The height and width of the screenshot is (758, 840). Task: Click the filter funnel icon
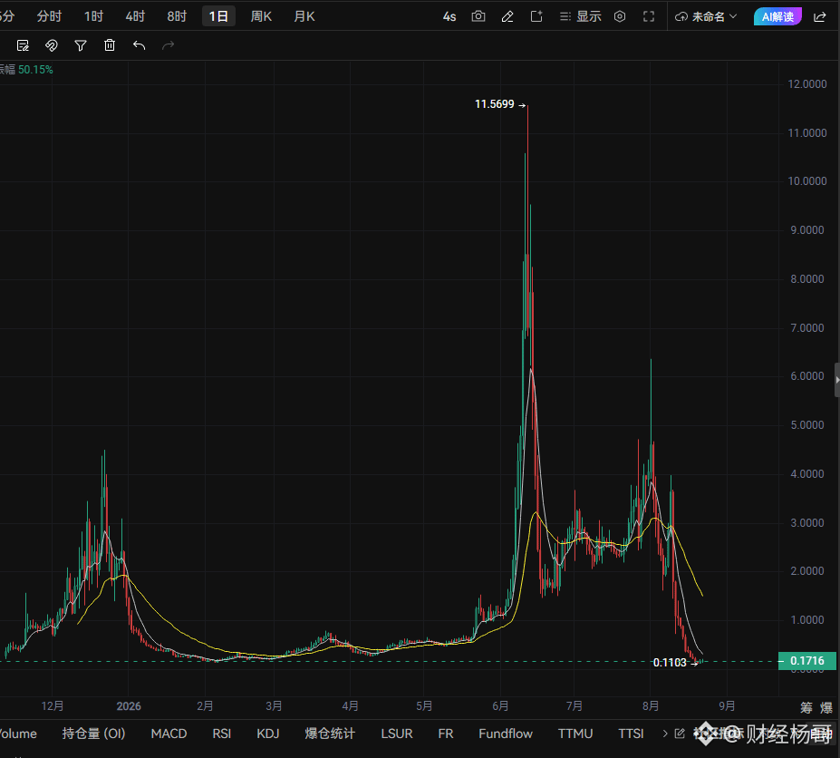(81, 45)
